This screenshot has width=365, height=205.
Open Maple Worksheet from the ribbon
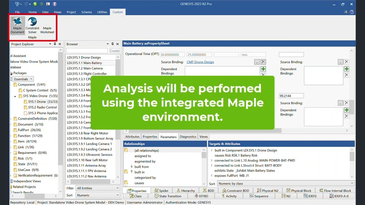[x=47, y=25]
